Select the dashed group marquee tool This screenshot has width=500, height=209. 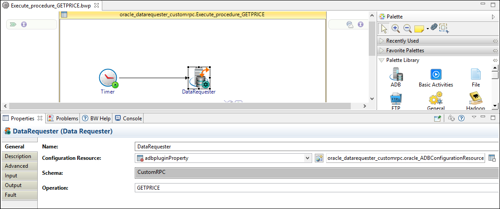point(444,28)
